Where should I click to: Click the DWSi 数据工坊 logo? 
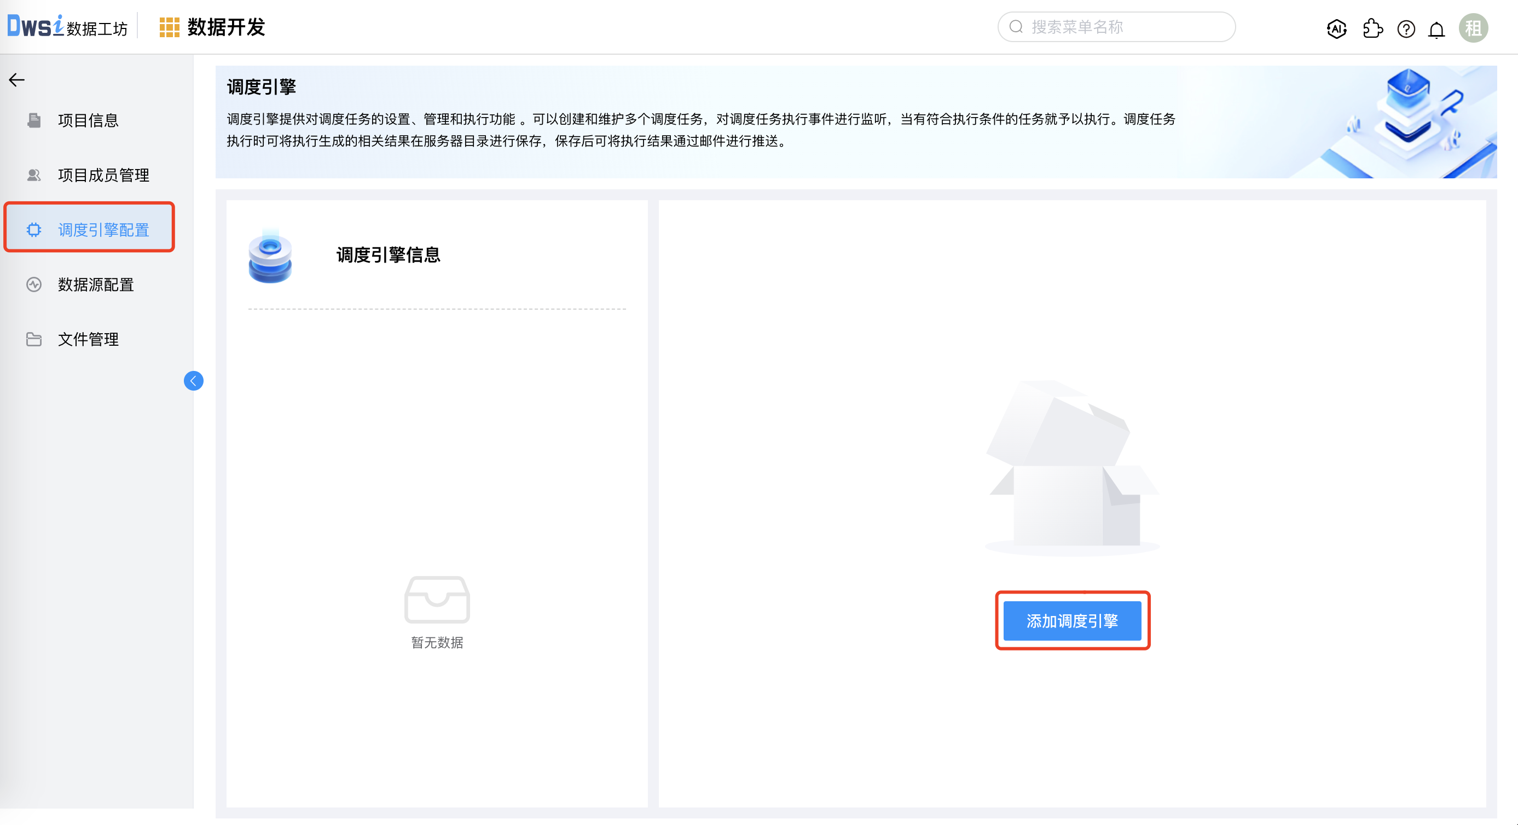click(67, 26)
